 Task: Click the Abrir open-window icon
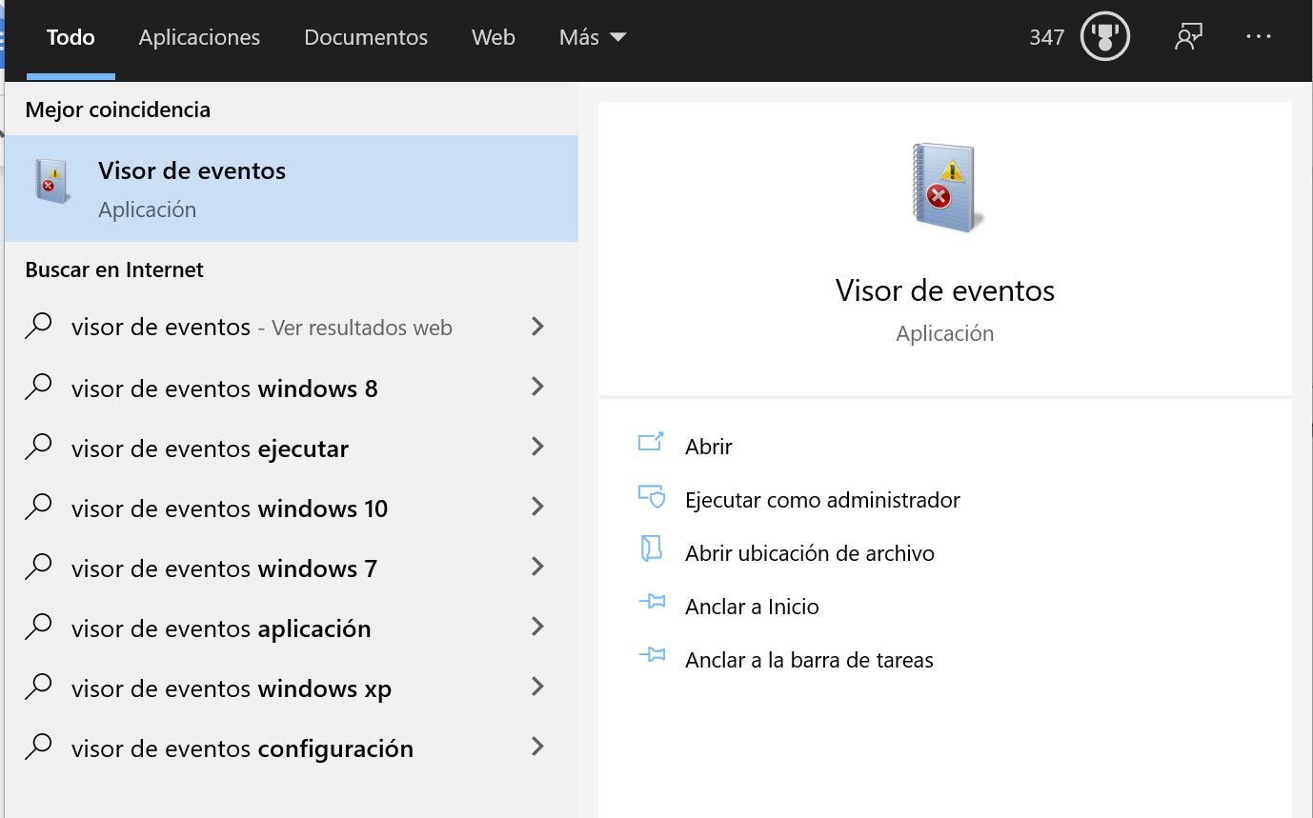coord(651,443)
